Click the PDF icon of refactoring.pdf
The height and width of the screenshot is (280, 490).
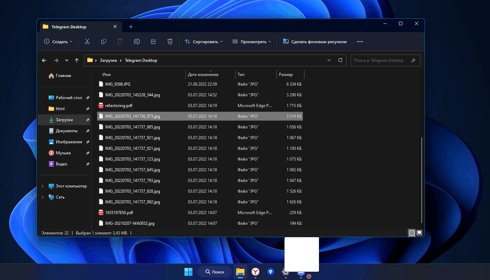click(101, 105)
